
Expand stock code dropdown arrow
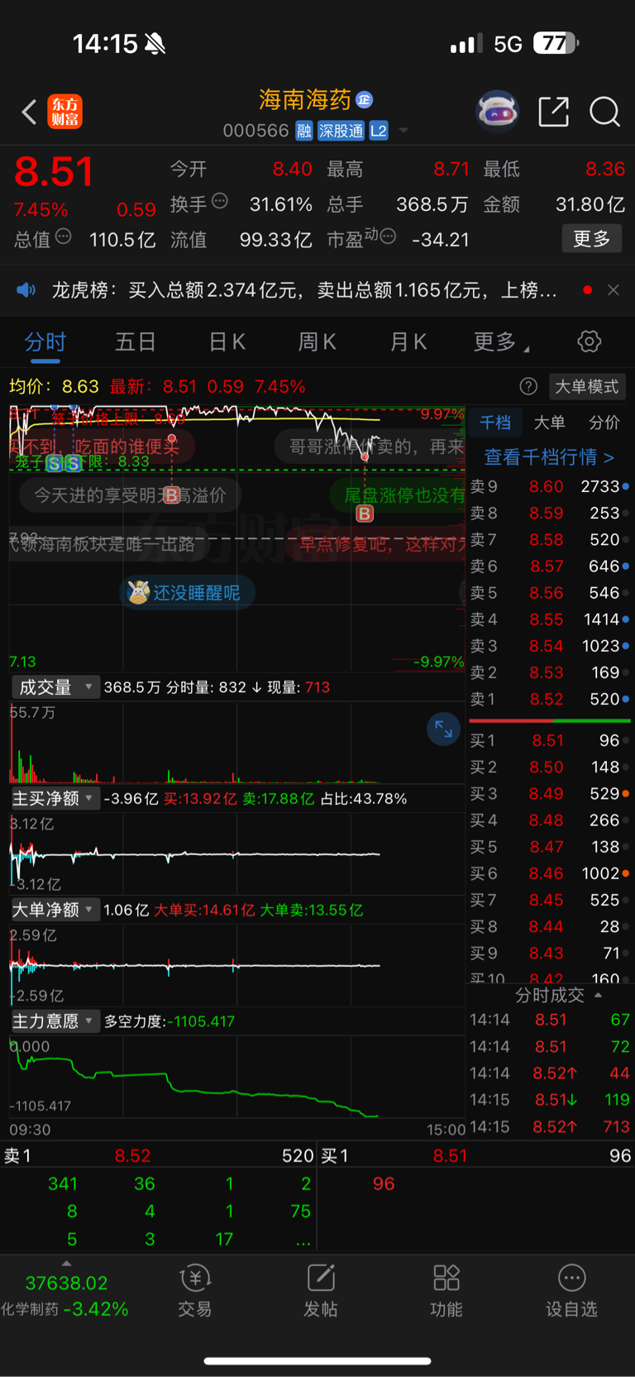[x=403, y=131]
